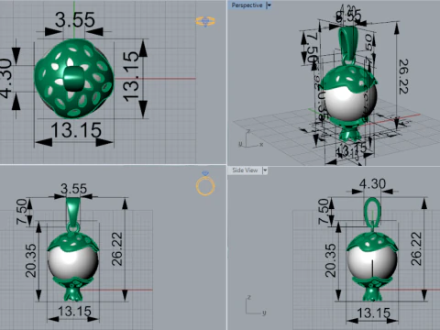Click the Perspective viewport title label
This screenshot has height=330, width=440.
tap(247, 5)
